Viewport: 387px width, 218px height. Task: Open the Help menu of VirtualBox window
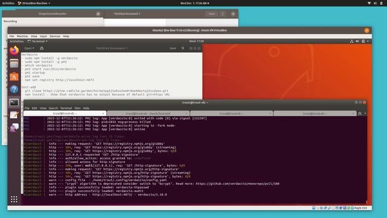point(66,36)
